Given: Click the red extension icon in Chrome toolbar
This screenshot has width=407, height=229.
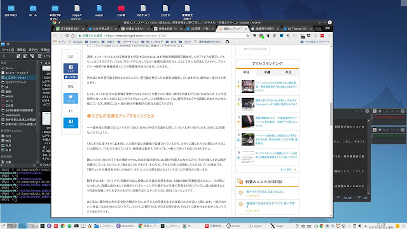Looking at the screenshot, I should coord(322,36).
